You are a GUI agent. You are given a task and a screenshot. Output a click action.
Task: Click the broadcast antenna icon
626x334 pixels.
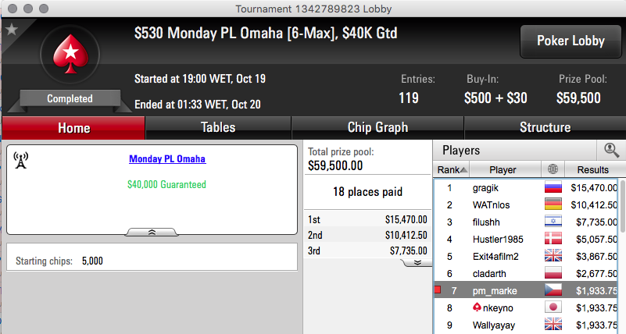(21, 160)
